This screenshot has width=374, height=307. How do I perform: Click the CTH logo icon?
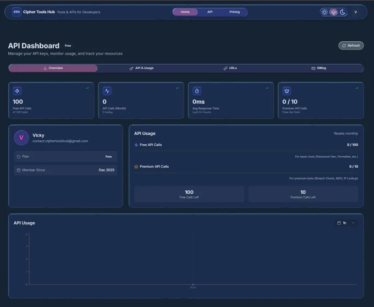pyautogui.click(x=16, y=12)
